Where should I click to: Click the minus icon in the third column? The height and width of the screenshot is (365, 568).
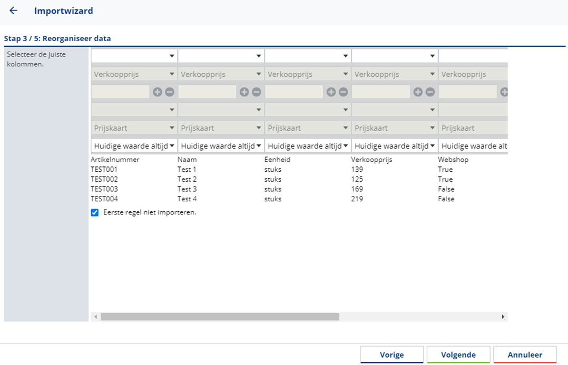click(x=344, y=92)
